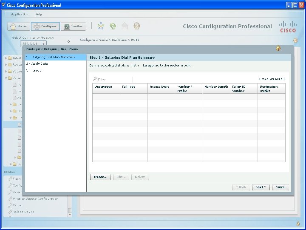
Task: Click the lock icon in status bar
Action: [x=298, y=223]
